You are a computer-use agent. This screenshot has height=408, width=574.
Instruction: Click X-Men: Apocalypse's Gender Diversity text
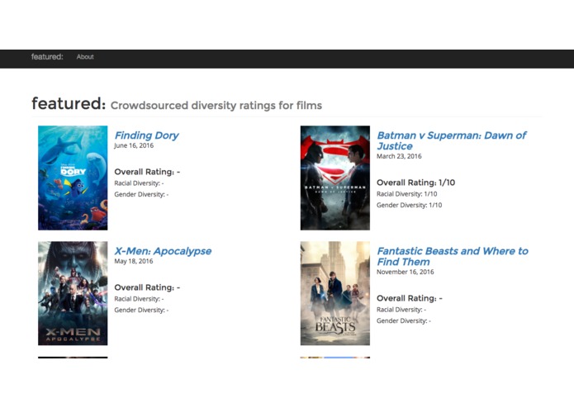tap(141, 311)
